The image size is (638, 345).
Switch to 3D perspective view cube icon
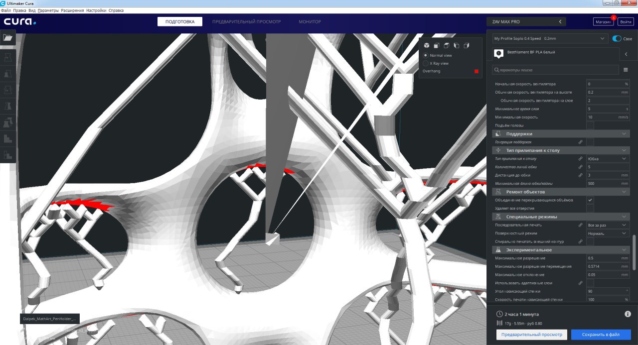click(x=427, y=45)
